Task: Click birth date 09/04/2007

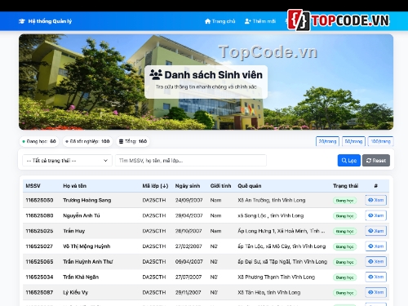Action: [x=188, y=262]
